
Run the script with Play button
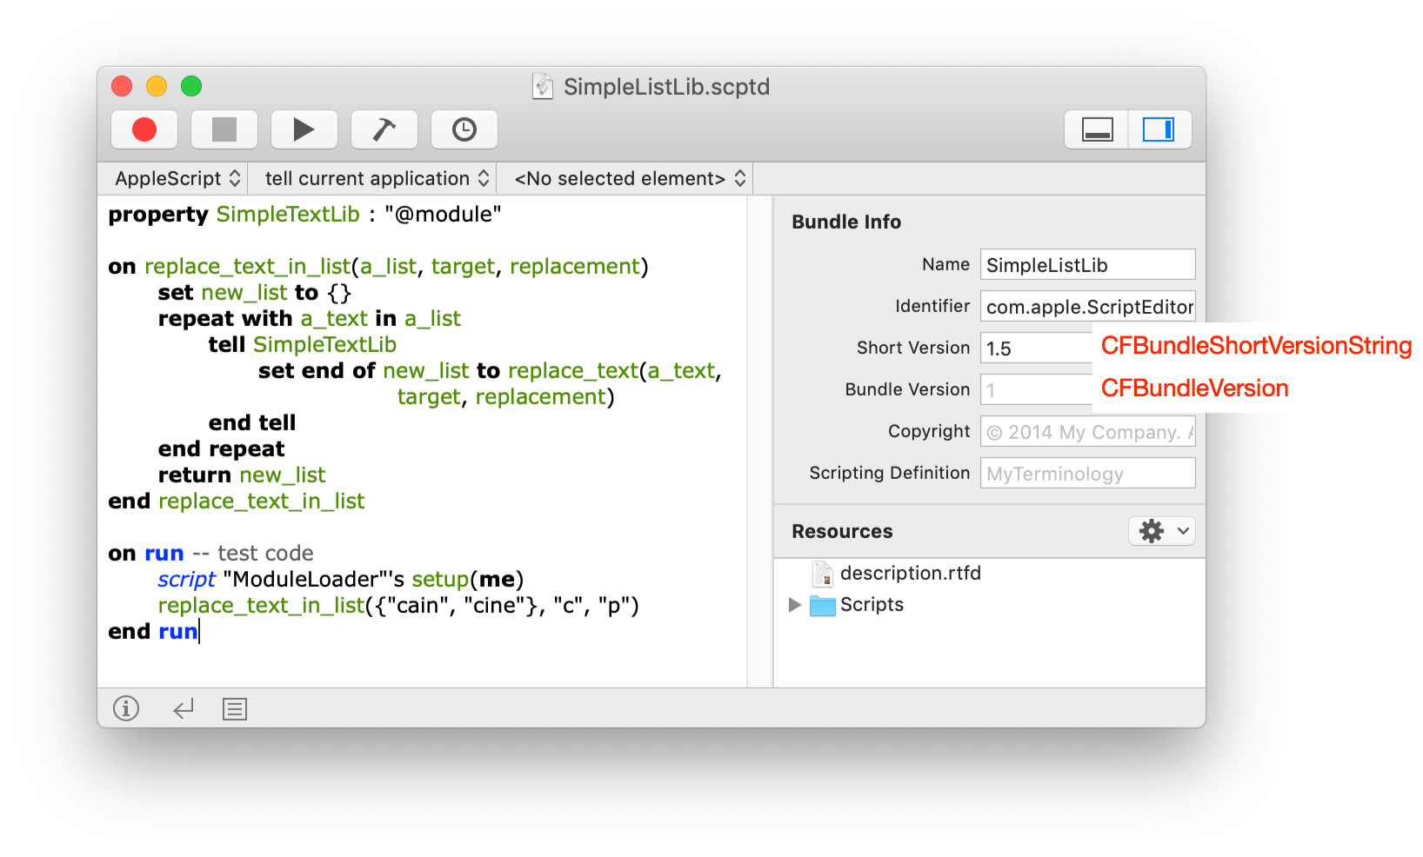point(304,130)
